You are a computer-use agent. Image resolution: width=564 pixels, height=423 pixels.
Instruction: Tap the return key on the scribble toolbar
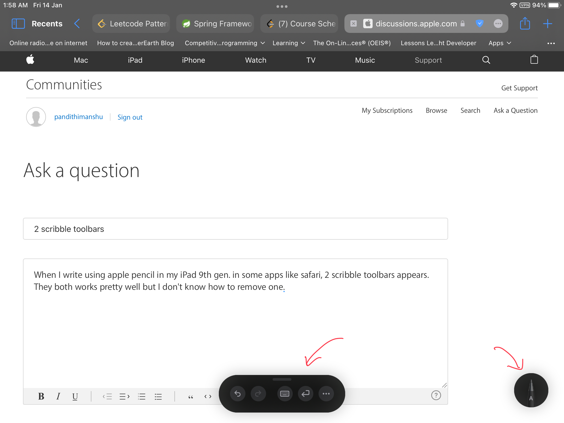(305, 393)
